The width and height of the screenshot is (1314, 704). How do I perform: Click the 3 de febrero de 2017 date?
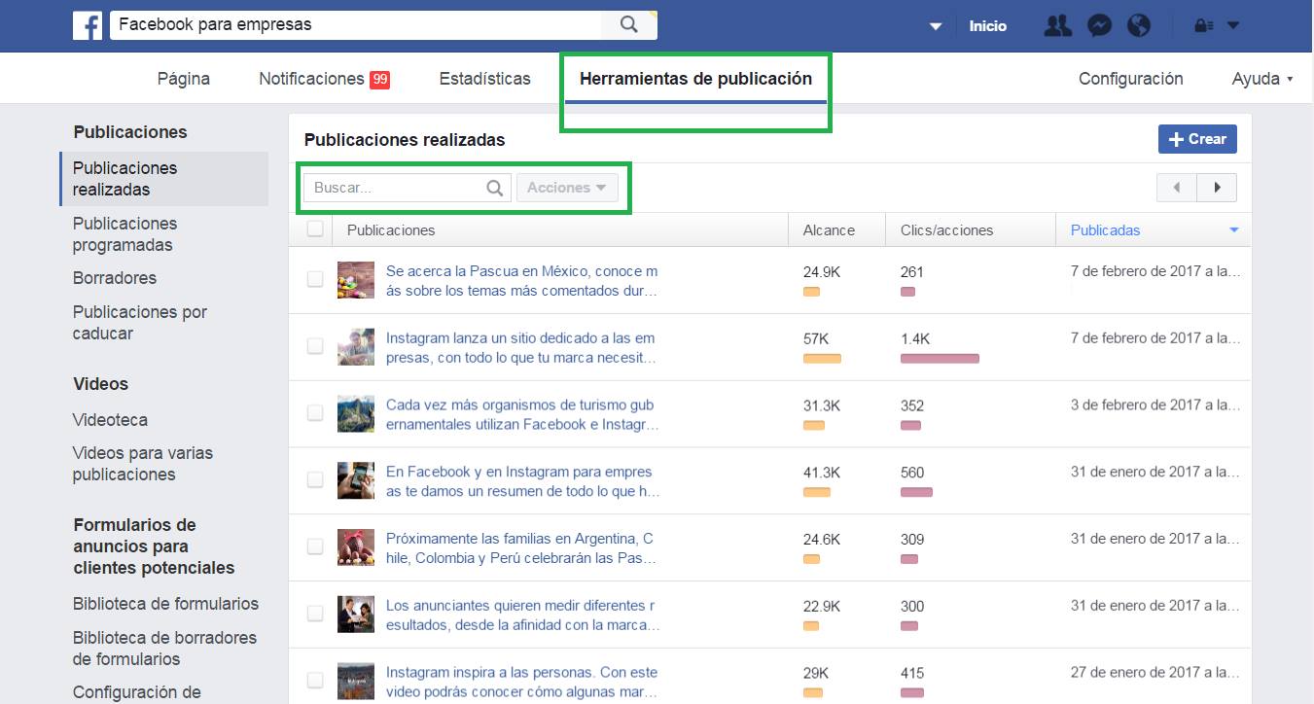pos(1155,405)
